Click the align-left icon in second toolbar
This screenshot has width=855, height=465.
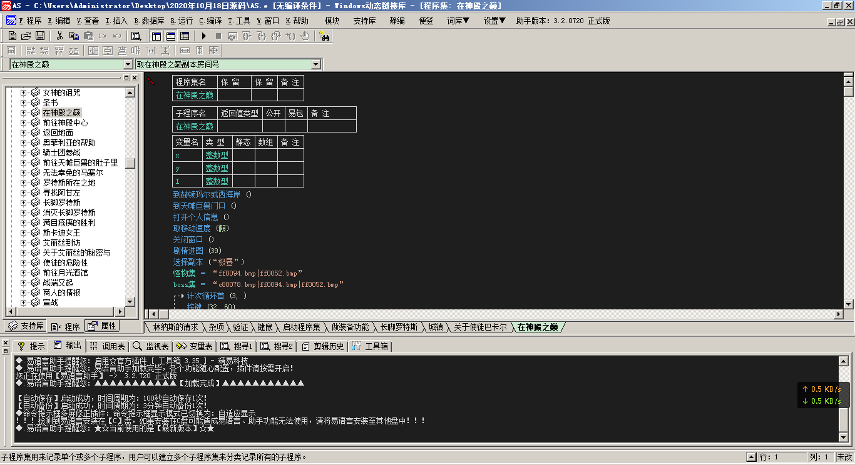[x=29, y=51]
